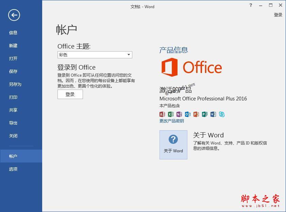Open the 另存为 page
The width and height of the screenshot is (286, 212).
click(x=15, y=84)
